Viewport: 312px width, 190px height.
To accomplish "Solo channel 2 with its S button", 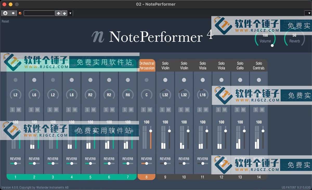I will [x=31, y=110].
